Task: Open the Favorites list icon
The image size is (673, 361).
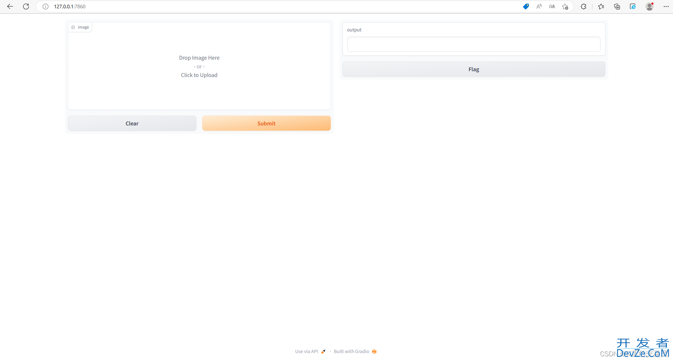Action: click(x=601, y=7)
